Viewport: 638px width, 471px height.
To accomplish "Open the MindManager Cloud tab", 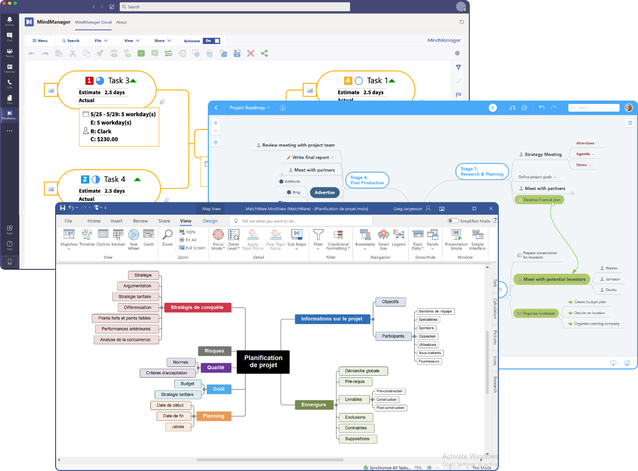I will click(93, 22).
